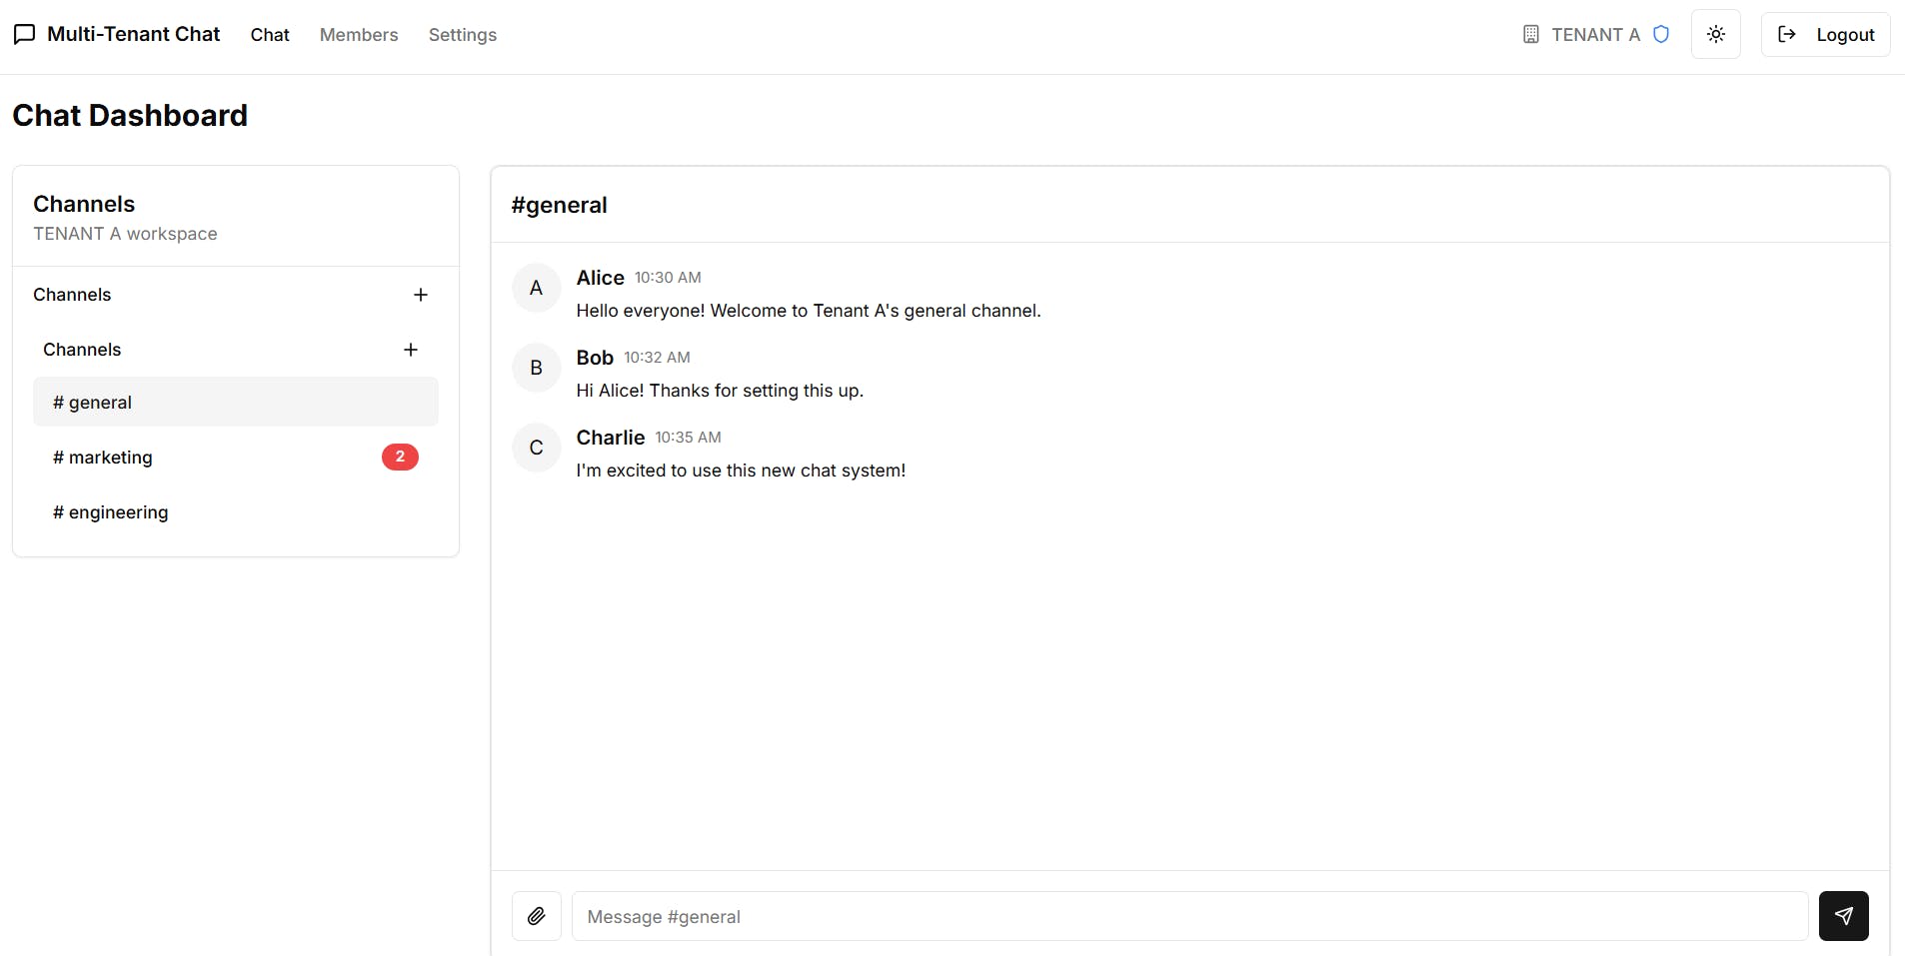This screenshot has height=956, width=1905.
Task: Click the chat bubble logo icon
Action: [25, 35]
